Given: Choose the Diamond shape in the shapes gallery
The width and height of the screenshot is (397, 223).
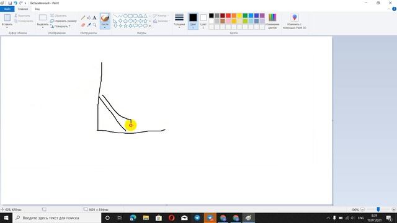Looking at the screenshot, I should (120, 20).
